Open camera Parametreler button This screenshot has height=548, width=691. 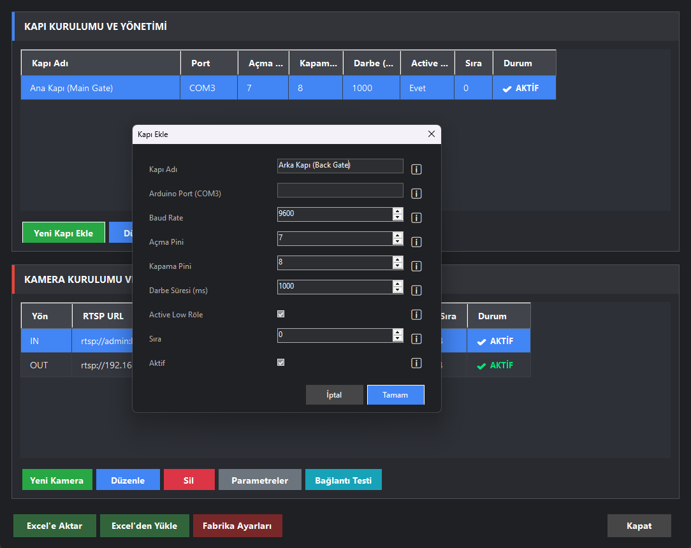(260, 480)
